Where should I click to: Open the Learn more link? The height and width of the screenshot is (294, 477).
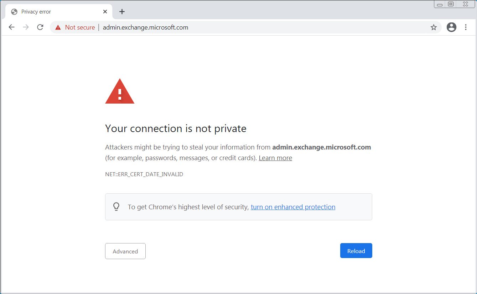(275, 158)
